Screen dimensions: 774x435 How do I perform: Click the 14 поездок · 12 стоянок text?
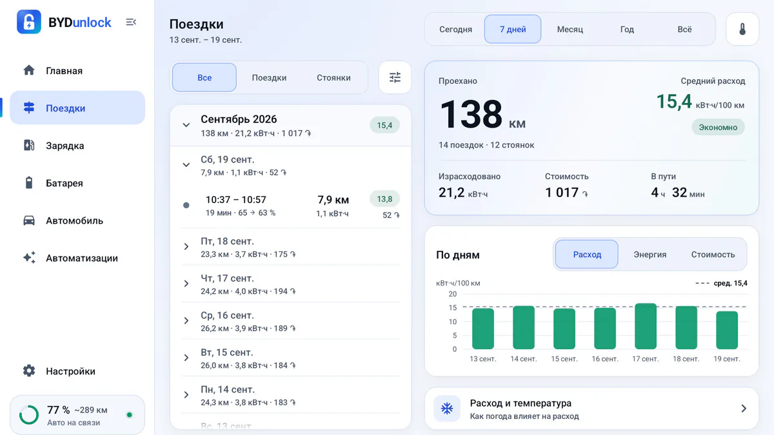click(x=486, y=145)
